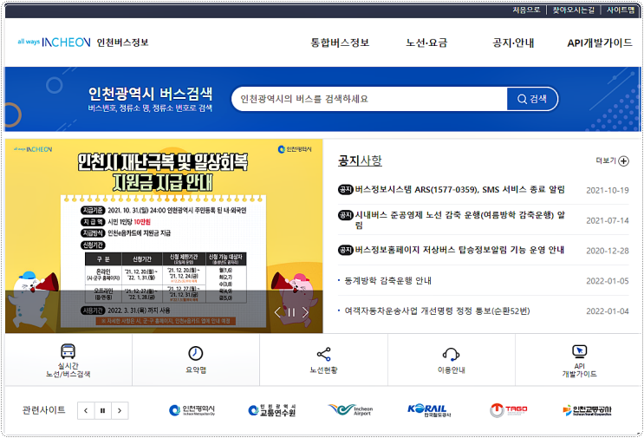
Task: Click the 인천광역시 버스검색 heading
Action: (150, 94)
